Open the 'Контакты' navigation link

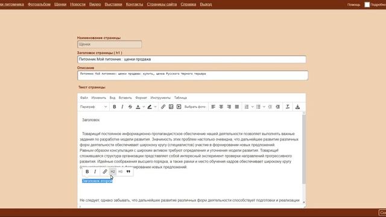click(x=134, y=4)
